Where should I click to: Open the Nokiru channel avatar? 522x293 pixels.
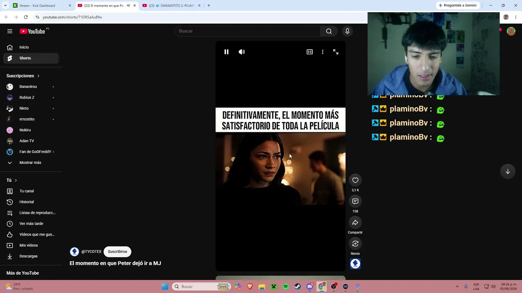(x=10, y=130)
